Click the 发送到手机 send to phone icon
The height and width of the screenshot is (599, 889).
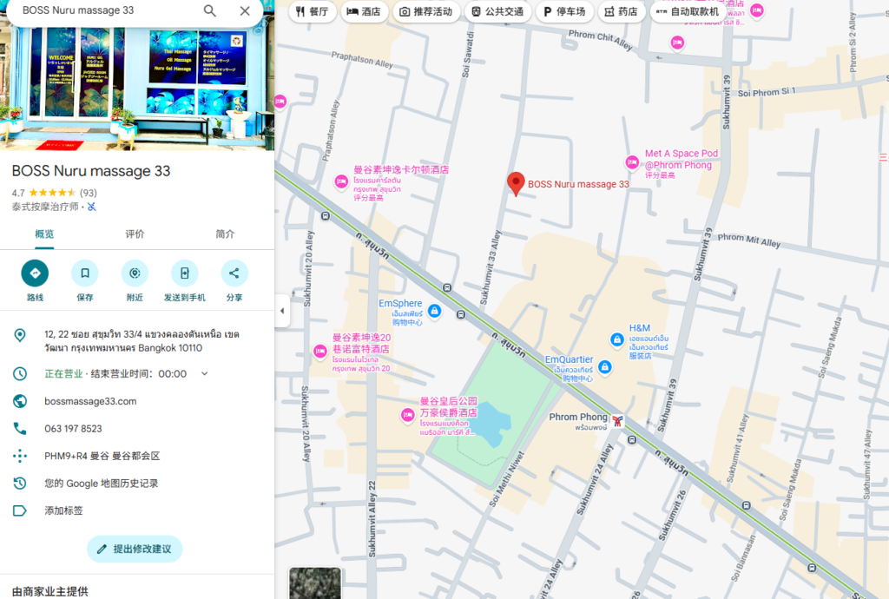(x=184, y=273)
